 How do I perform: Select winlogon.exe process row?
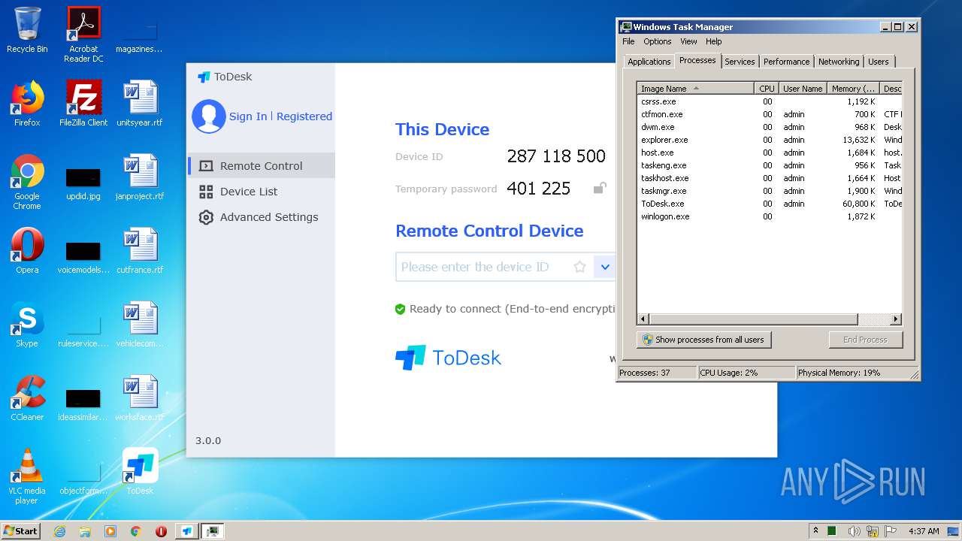point(770,216)
